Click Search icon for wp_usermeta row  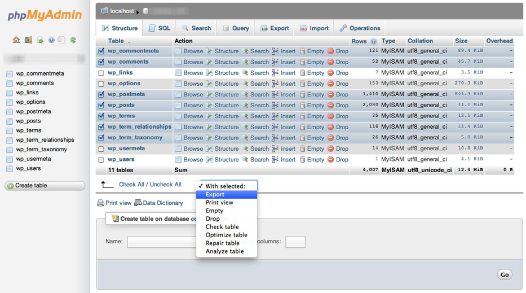[245, 148]
